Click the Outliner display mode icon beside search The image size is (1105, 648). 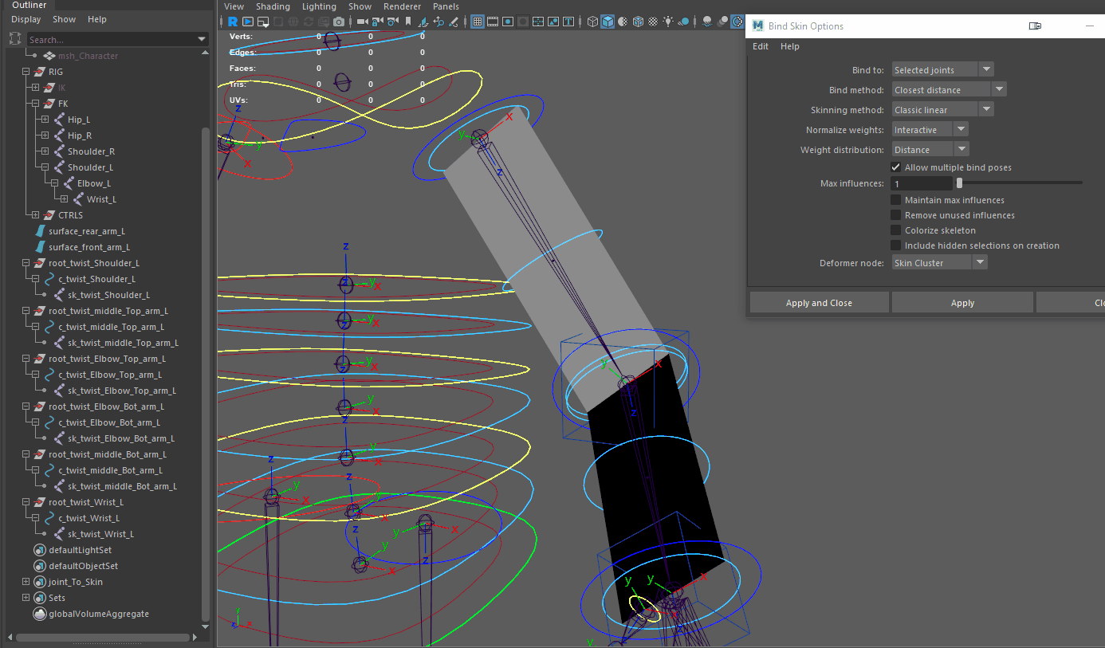point(15,39)
